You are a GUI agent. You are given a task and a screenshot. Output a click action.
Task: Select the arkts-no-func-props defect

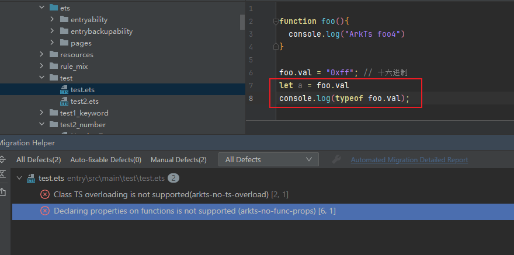[262, 211]
